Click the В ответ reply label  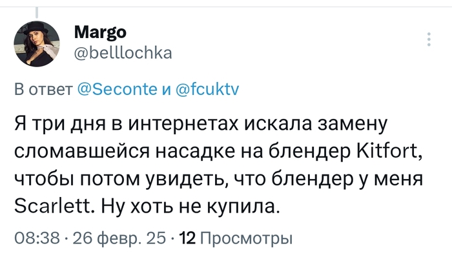tap(43, 90)
